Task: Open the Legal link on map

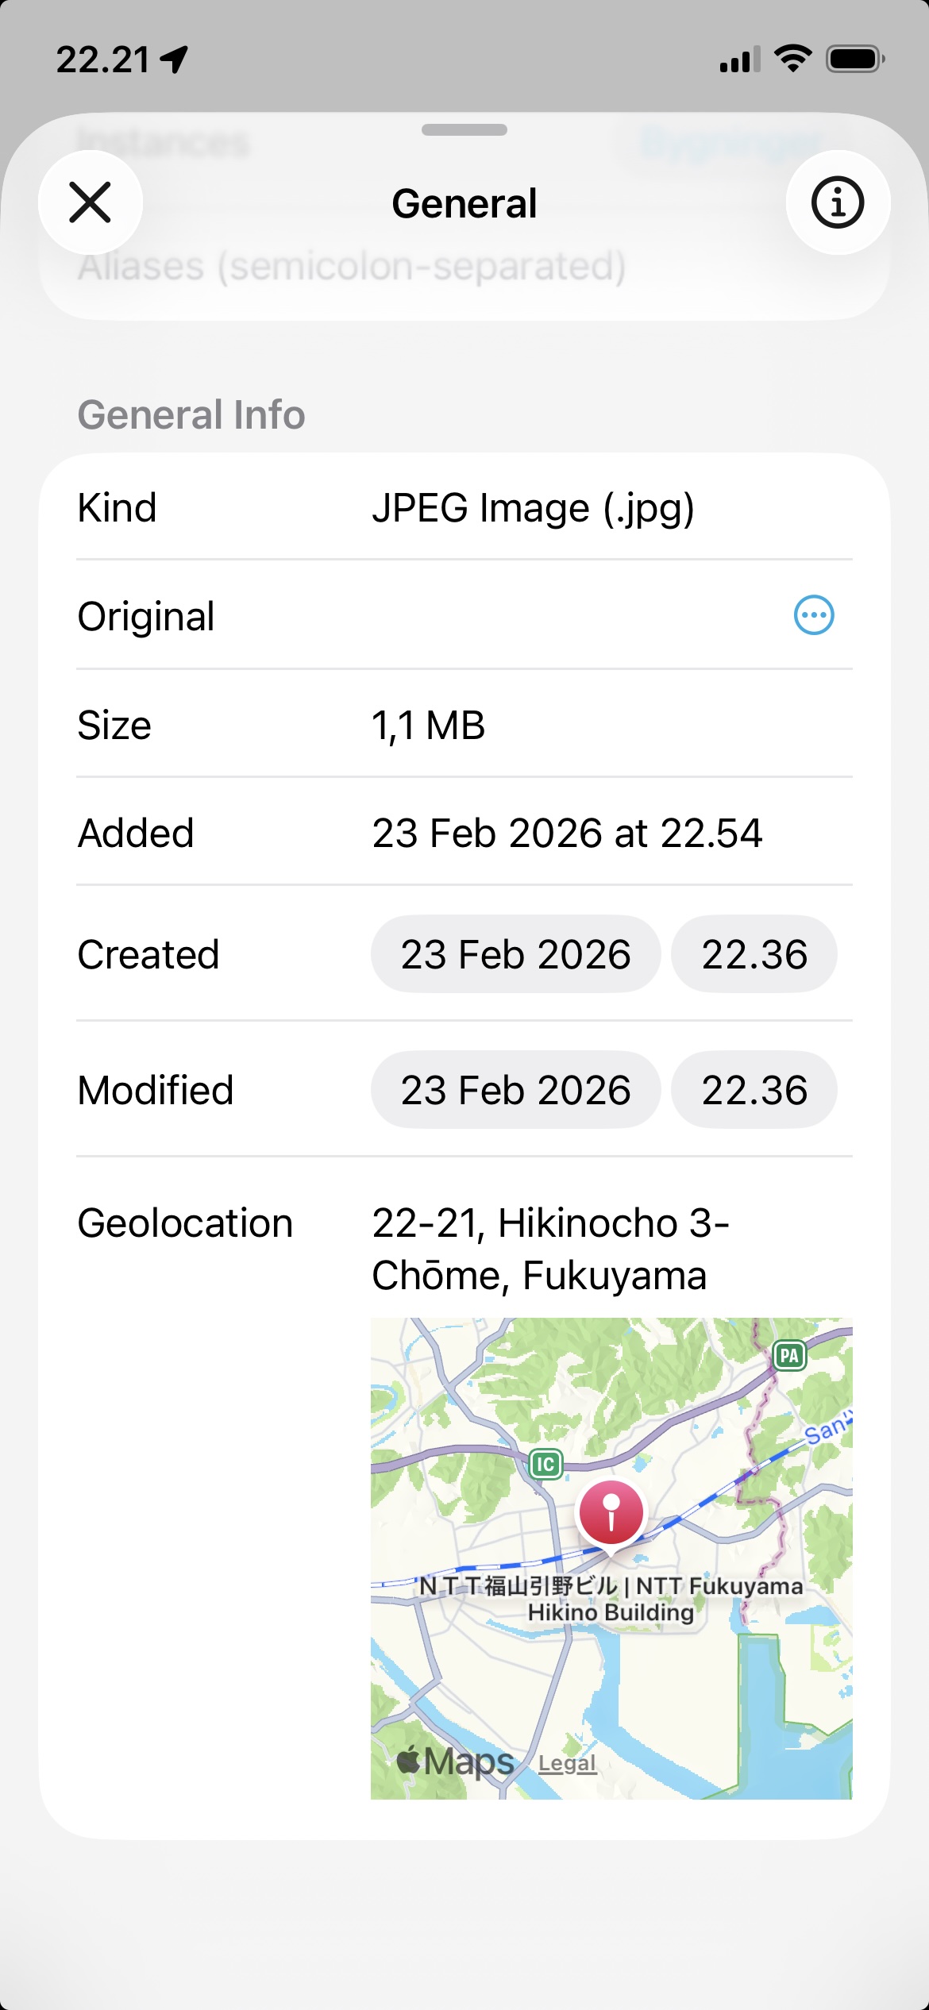Action: click(x=567, y=1764)
